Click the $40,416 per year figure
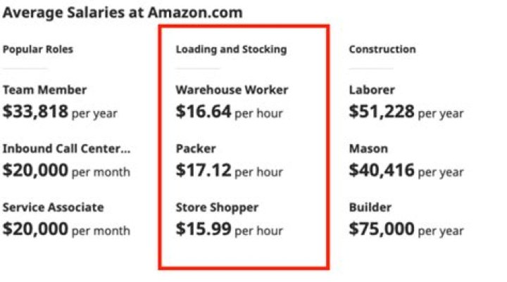The height and width of the screenshot is (282, 507). click(x=406, y=171)
